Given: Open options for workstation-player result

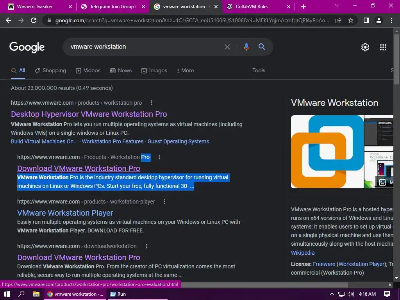Looking at the screenshot, I should tap(164, 202).
